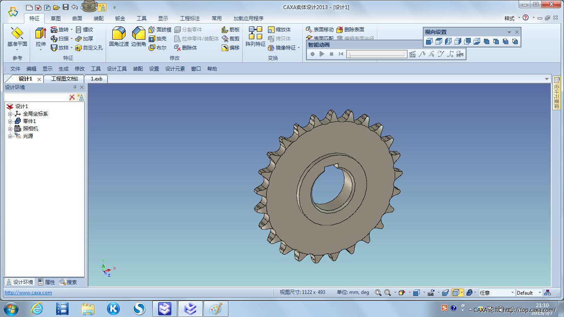564x317 pixels.
Task: Click 删除表面 delete face
Action: pos(350,30)
